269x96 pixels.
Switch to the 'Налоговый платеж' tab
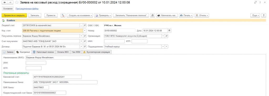coord(43,52)
